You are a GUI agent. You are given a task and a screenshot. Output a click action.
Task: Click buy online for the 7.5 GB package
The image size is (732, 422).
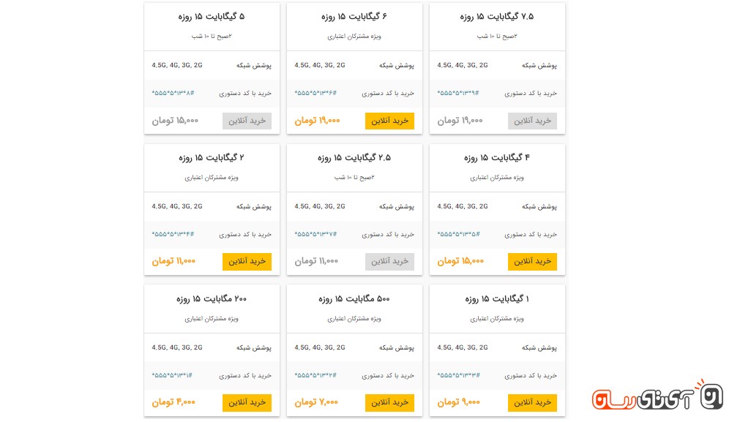[x=532, y=121]
